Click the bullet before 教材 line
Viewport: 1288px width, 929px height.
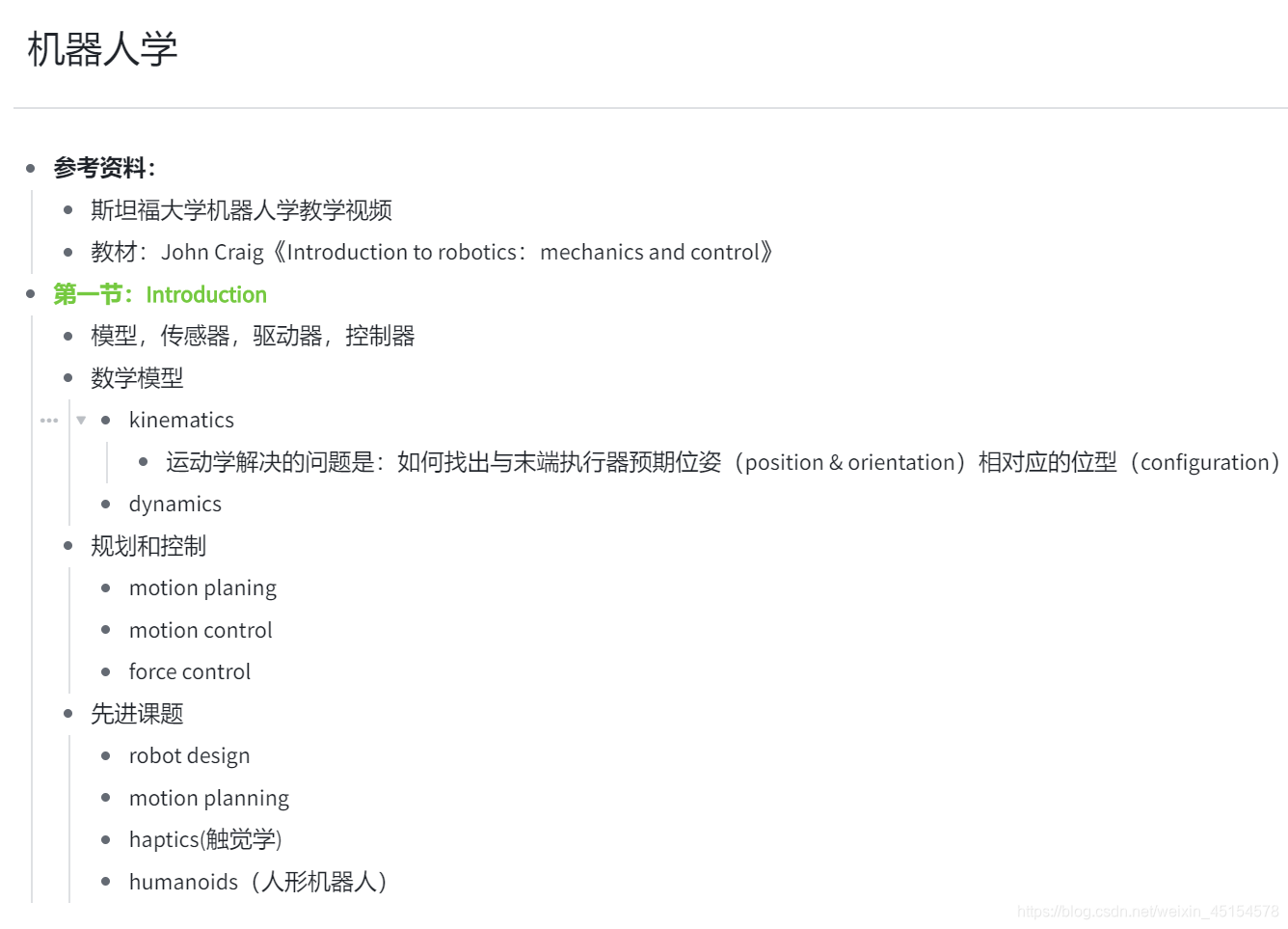[x=68, y=252]
